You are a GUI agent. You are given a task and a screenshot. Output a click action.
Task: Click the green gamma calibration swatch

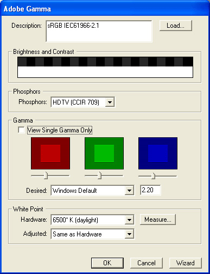click(x=104, y=154)
